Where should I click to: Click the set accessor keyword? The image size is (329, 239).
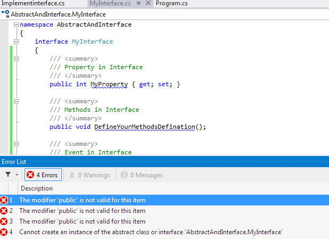(x=165, y=85)
